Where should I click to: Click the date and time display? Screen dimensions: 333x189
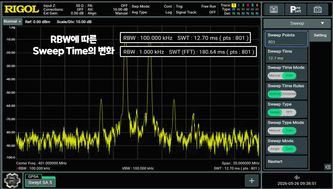(x=297, y=183)
